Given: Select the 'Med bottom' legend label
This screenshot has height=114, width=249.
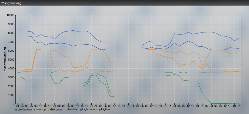Looking at the screenshot, I should click(57, 109).
